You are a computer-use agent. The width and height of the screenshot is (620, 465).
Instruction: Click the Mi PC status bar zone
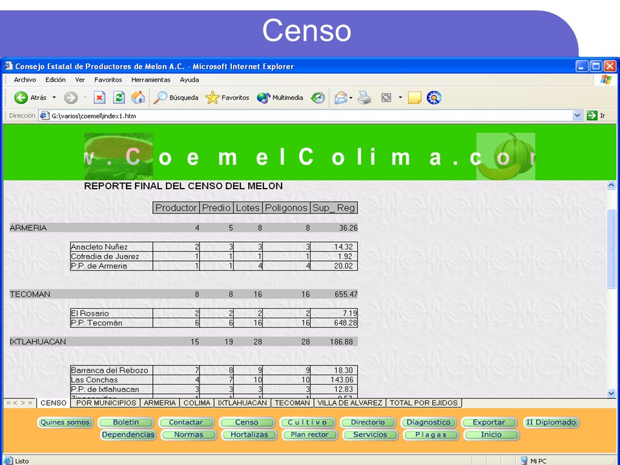click(x=534, y=461)
